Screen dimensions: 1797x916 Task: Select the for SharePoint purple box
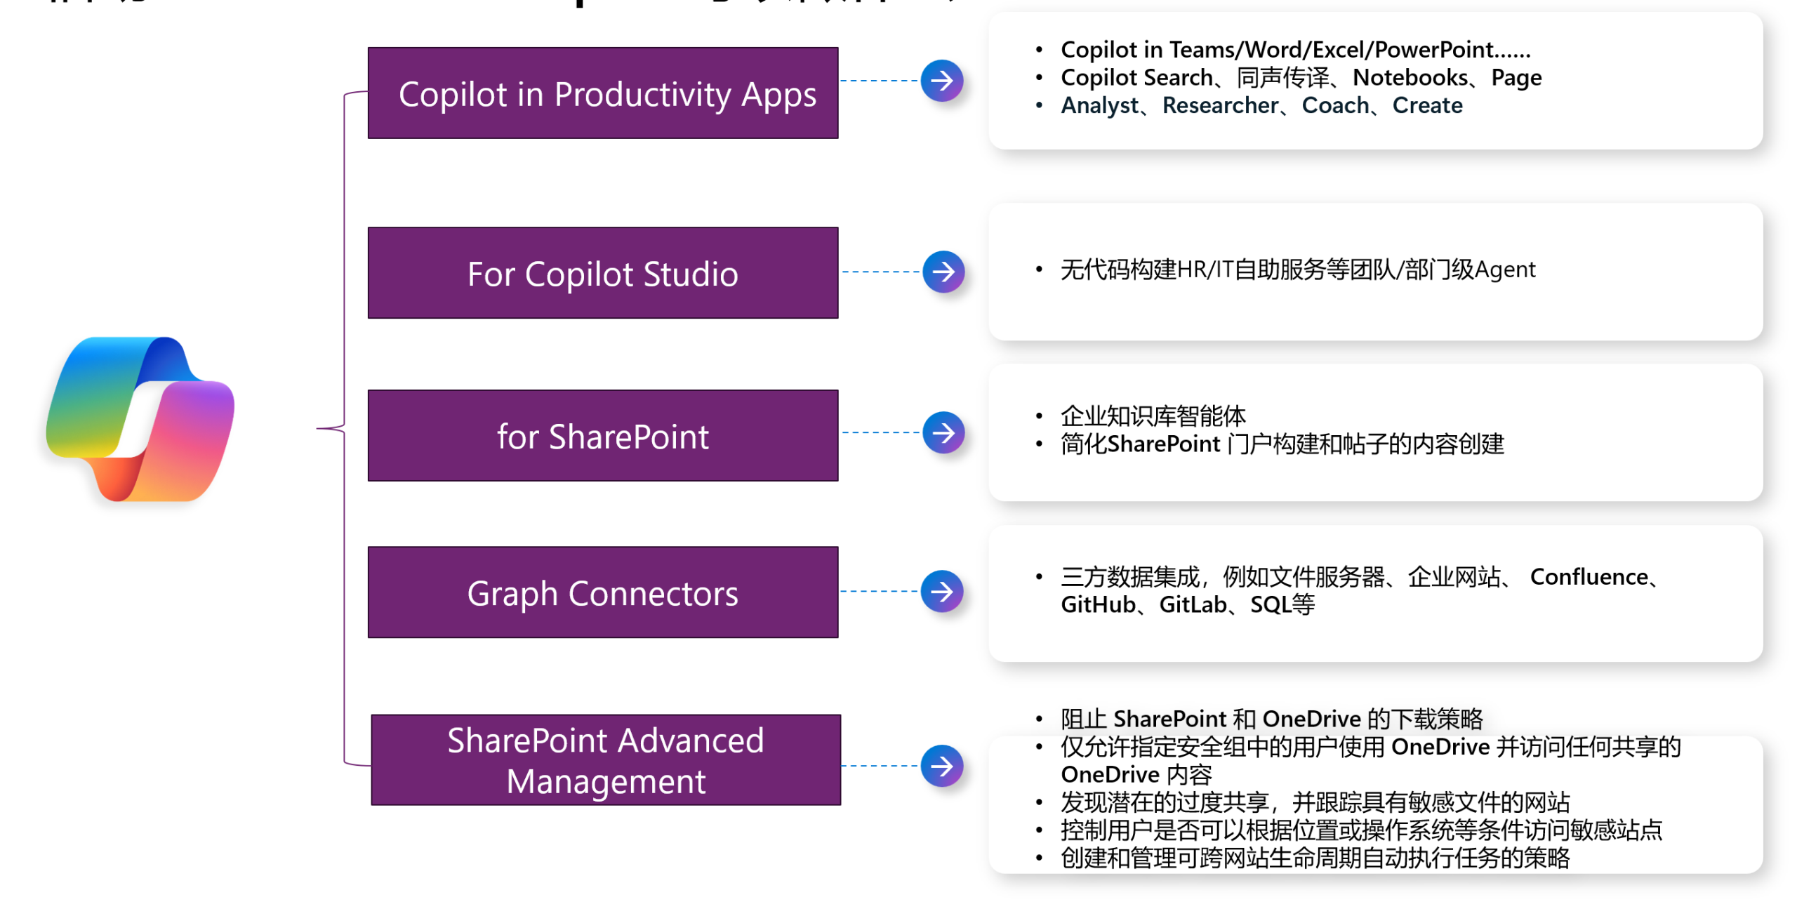click(x=602, y=435)
